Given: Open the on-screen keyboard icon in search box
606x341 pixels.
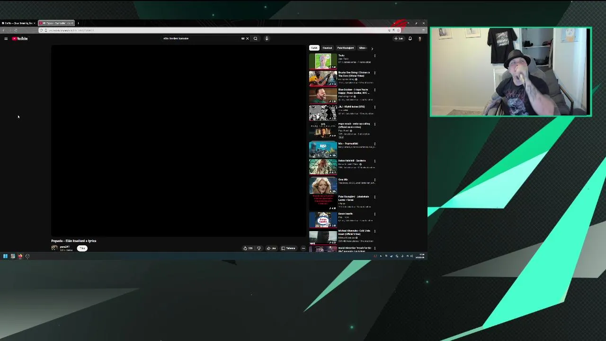Looking at the screenshot, I should 243,39.
